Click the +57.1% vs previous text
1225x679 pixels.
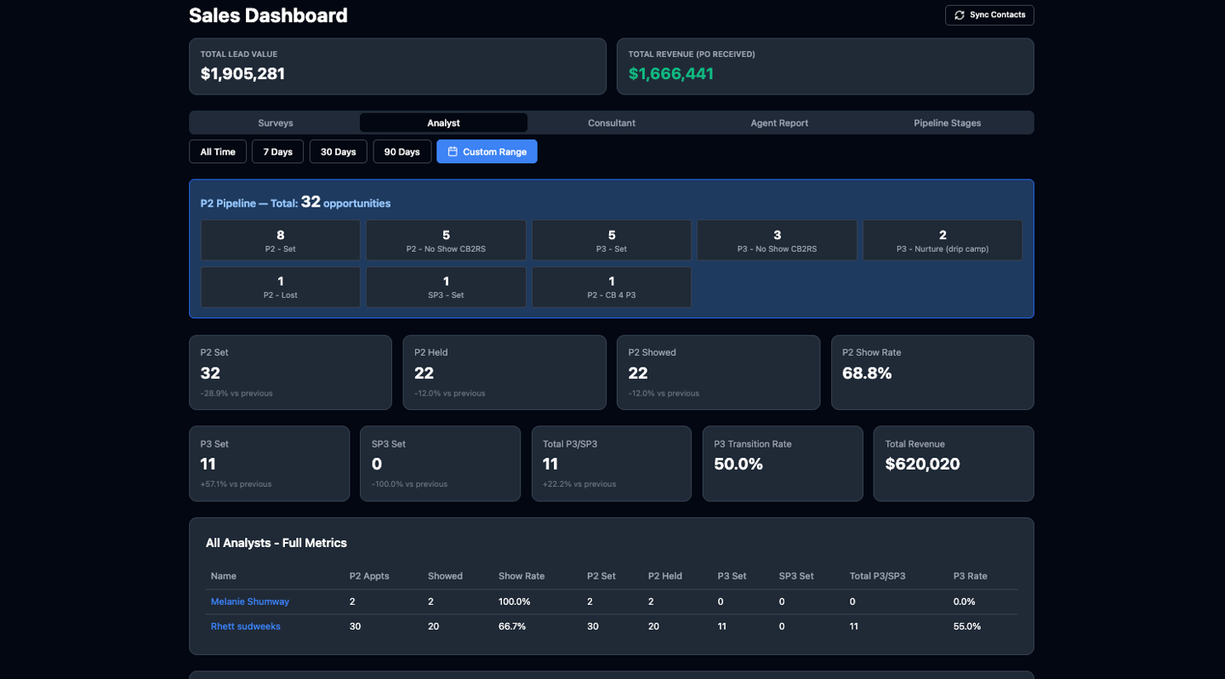click(236, 484)
